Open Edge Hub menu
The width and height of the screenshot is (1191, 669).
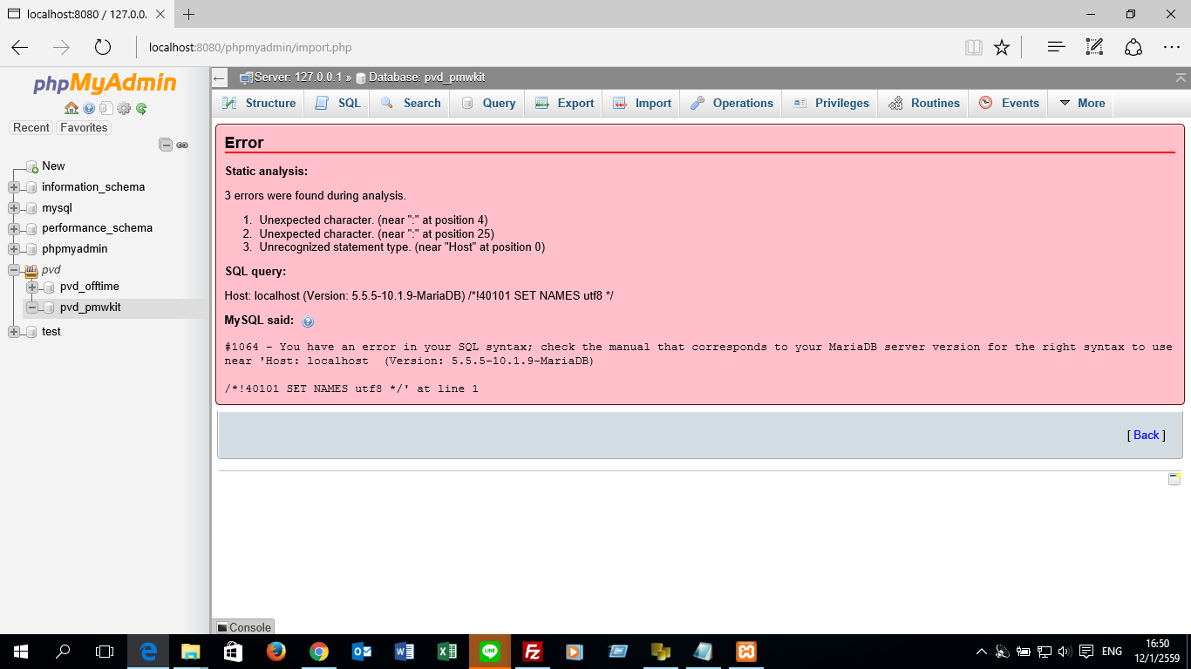point(1057,47)
